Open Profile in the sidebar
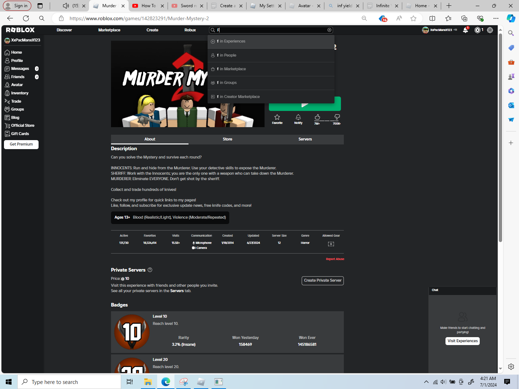Screen dimensions: 519x389 [14, 61]
